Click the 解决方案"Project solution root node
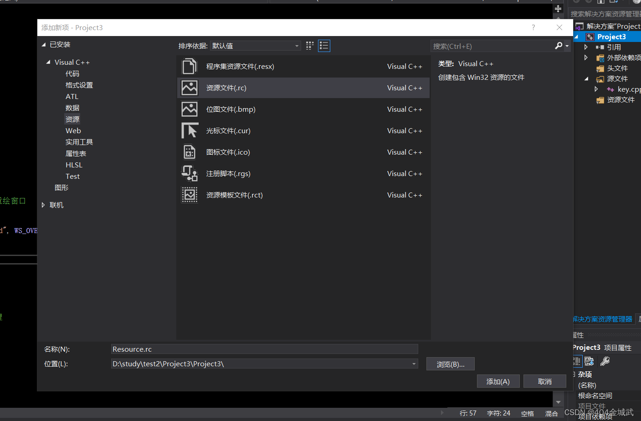This screenshot has height=421, width=641. [x=613, y=26]
